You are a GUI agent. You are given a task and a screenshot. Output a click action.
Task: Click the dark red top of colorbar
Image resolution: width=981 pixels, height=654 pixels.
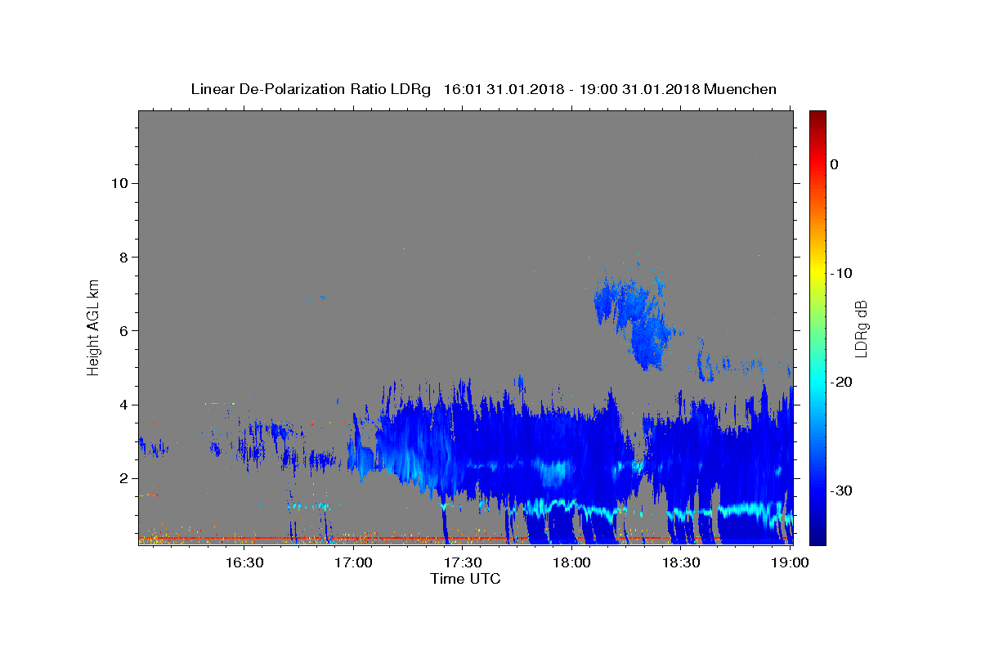point(817,119)
